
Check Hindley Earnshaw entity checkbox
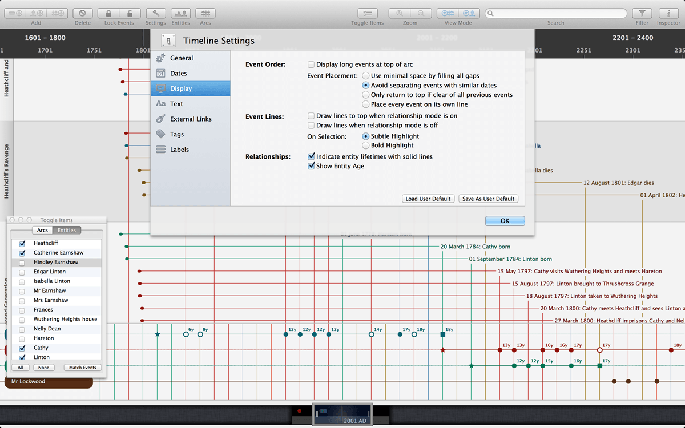tap(22, 263)
